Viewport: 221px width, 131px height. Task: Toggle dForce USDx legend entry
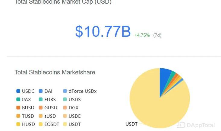point(80,91)
